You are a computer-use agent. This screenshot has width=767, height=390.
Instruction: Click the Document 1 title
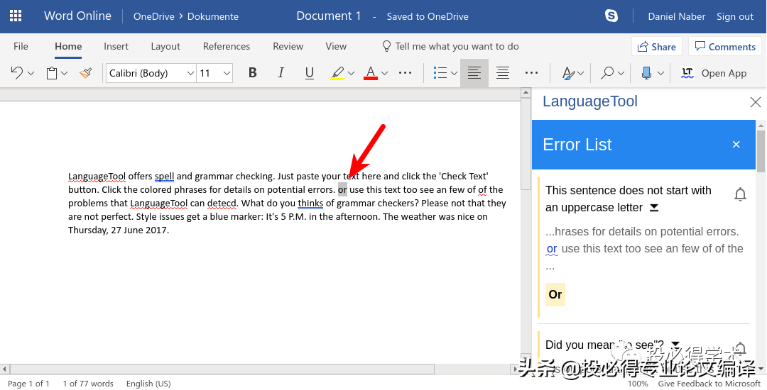(329, 16)
